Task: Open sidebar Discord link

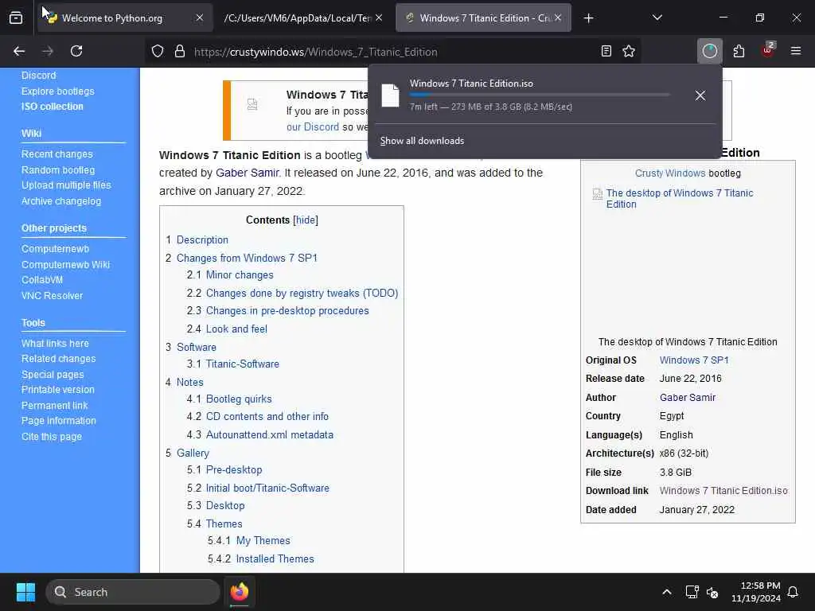Action: point(38,76)
